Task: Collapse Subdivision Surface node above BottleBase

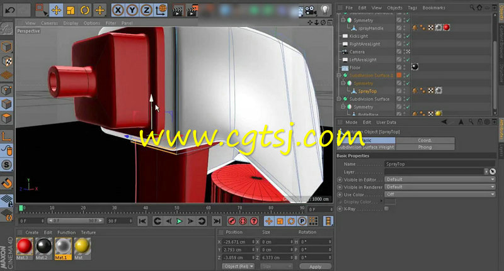Action: pos(339,99)
